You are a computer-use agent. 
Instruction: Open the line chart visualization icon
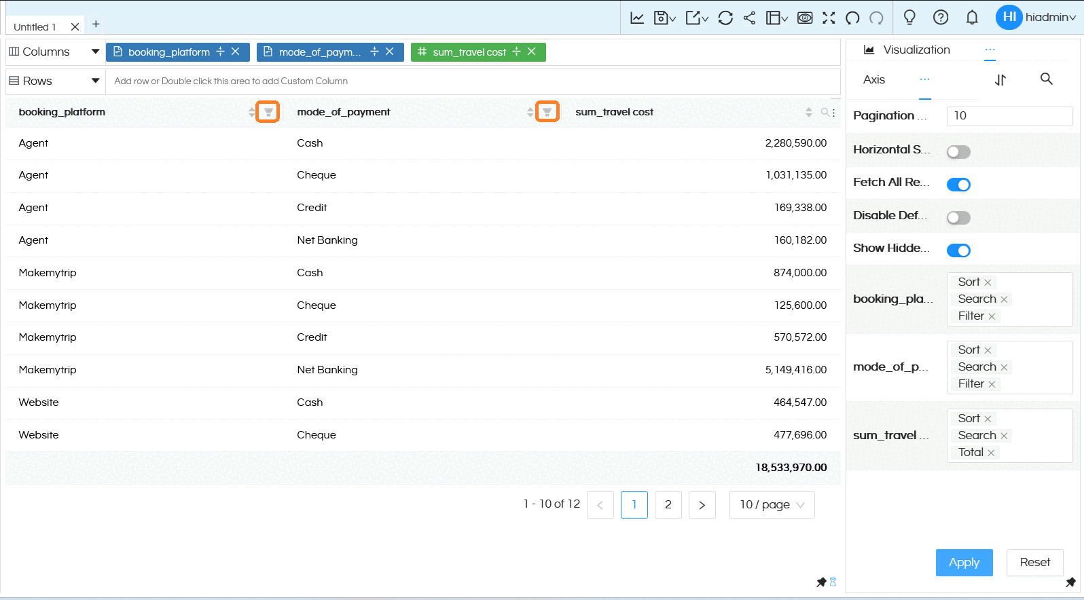pyautogui.click(x=637, y=18)
